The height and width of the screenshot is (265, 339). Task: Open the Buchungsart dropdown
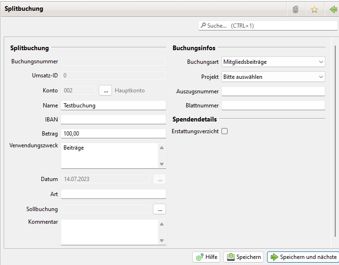click(x=273, y=62)
